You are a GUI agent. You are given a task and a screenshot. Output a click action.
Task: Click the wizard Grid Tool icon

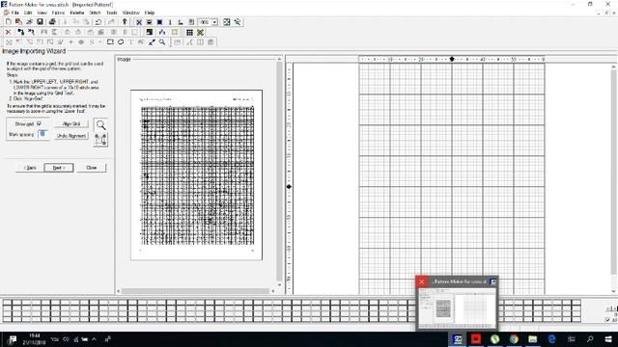point(100,140)
